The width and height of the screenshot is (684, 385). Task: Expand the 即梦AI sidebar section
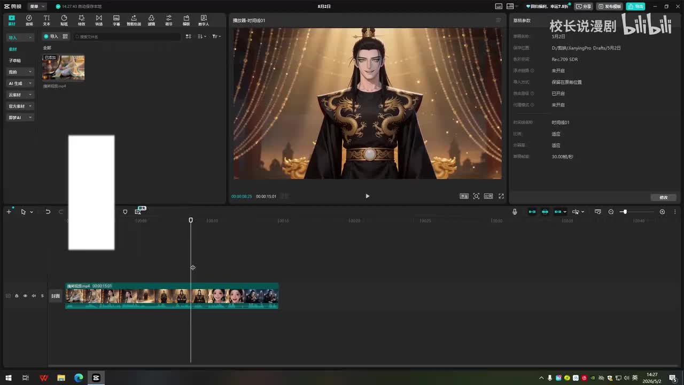click(x=20, y=117)
